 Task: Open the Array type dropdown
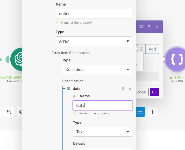(94, 41)
